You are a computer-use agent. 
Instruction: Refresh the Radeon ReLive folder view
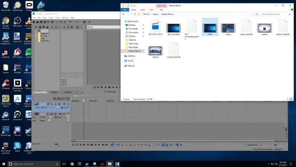click(257, 14)
